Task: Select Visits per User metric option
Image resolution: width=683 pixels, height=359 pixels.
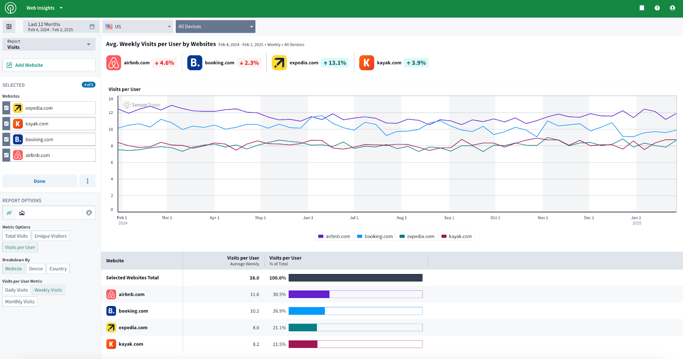Action: point(20,248)
